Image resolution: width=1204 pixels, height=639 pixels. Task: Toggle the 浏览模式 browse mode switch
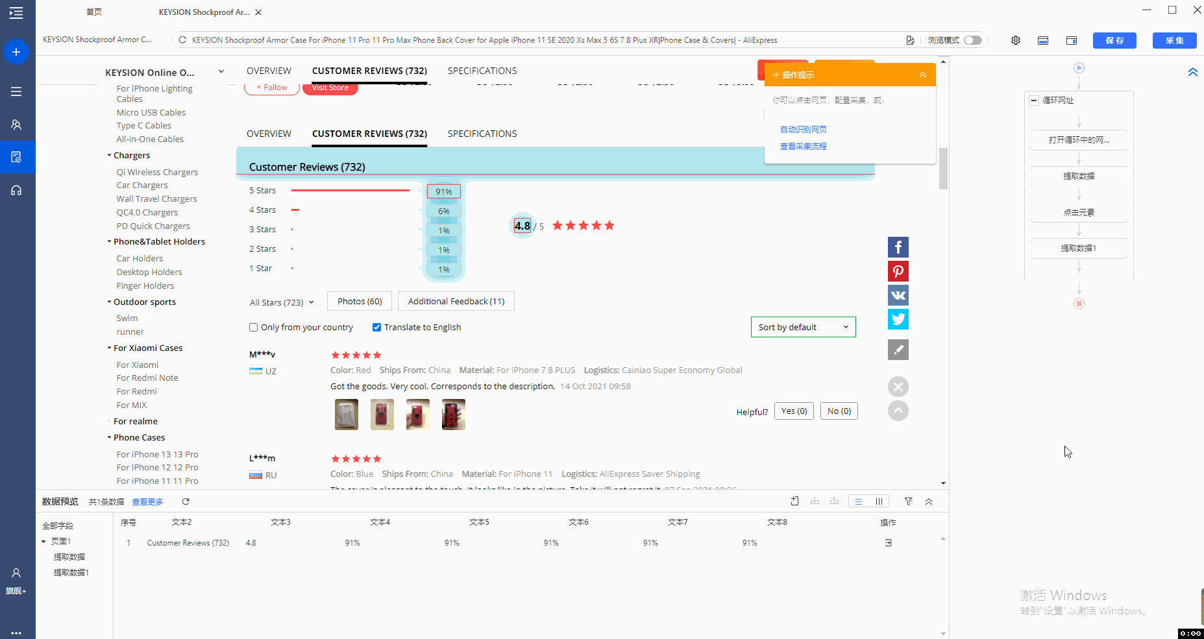coord(973,40)
